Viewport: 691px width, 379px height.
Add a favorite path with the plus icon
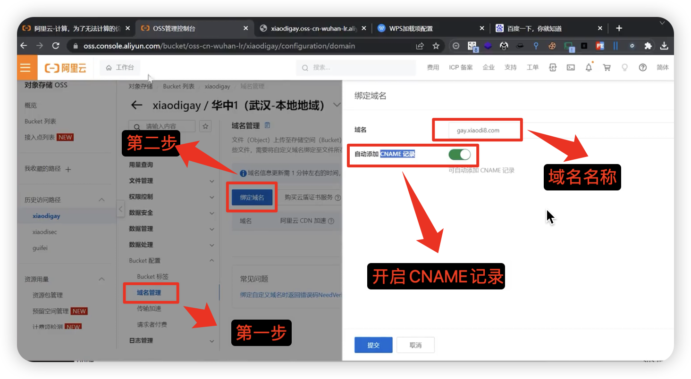tap(68, 169)
